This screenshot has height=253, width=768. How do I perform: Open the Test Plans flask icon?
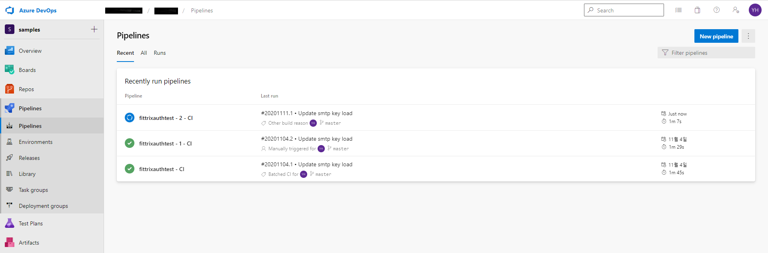coord(10,223)
